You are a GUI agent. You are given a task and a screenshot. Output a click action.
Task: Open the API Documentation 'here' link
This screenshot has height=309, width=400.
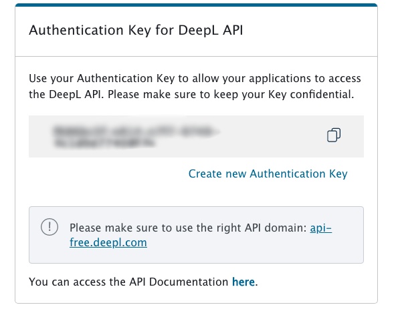[x=243, y=282]
